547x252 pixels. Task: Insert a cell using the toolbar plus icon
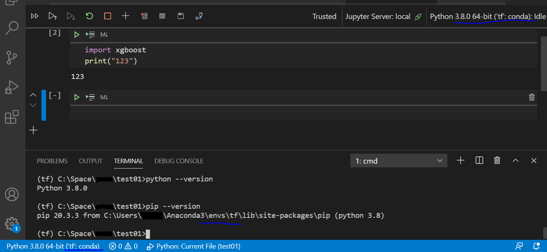coord(126,16)
